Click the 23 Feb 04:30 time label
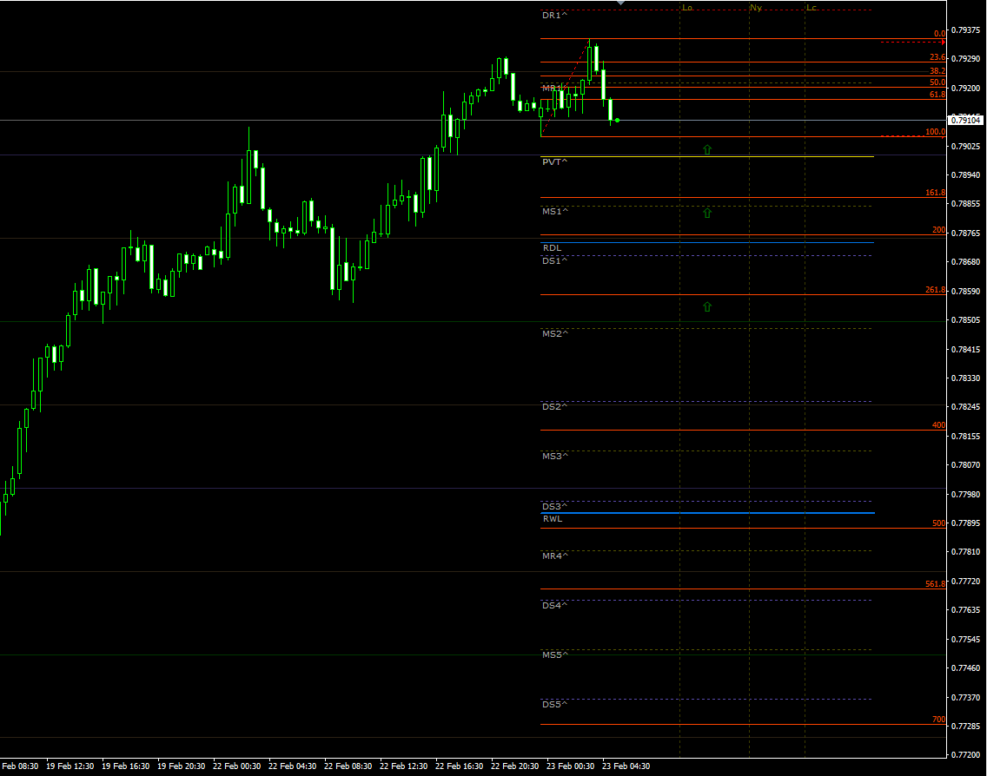 pos(626,766)
